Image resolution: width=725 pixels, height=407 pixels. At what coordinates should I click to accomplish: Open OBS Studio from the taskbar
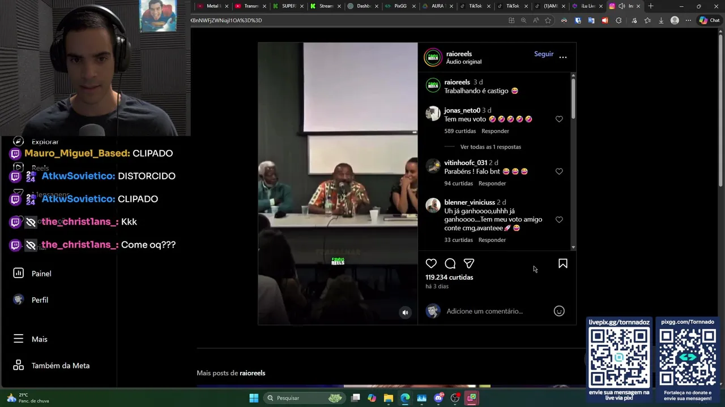(x=455, y=398)
